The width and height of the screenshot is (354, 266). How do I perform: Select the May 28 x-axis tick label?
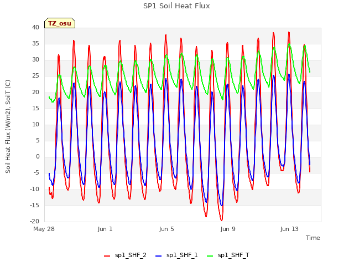coord(44,229)
